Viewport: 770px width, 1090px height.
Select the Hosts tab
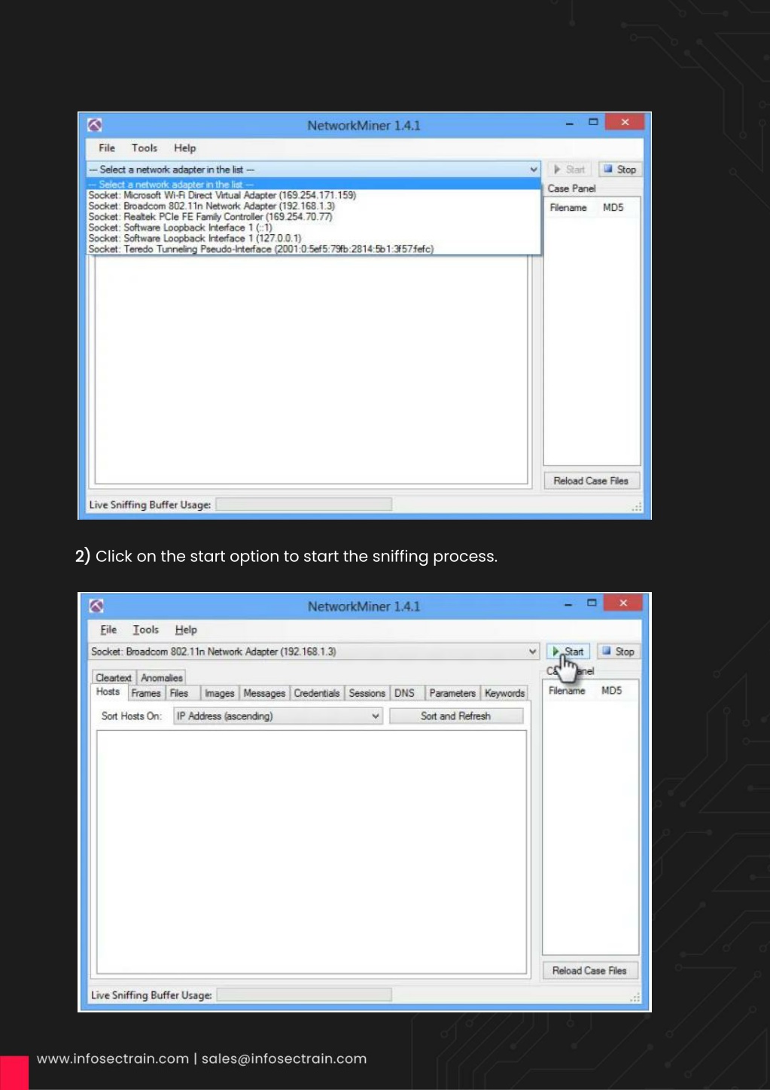pos(108,692)
